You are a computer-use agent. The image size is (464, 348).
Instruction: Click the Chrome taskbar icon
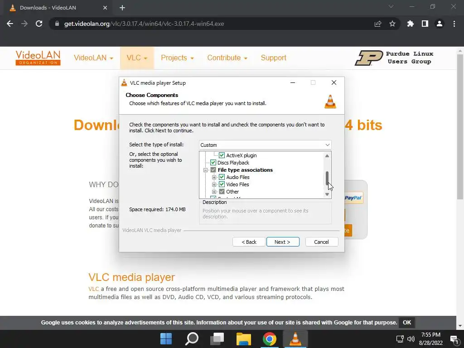[x=269, y=339]
